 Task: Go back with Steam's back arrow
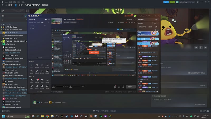[x=2, y=5]
